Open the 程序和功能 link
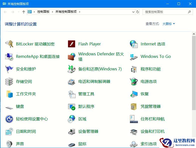Viewport: 196px width, 148px height. coord(151,69)
